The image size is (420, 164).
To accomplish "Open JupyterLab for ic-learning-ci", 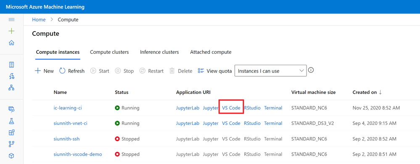I will point(188,108).
